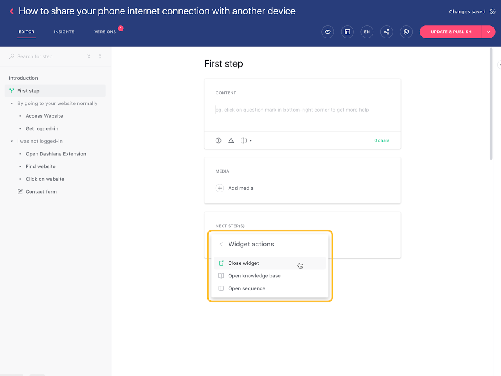Switch to the Insights tab
The height and width of the screenshot is (376, 501).
click(x=64, y=32)
